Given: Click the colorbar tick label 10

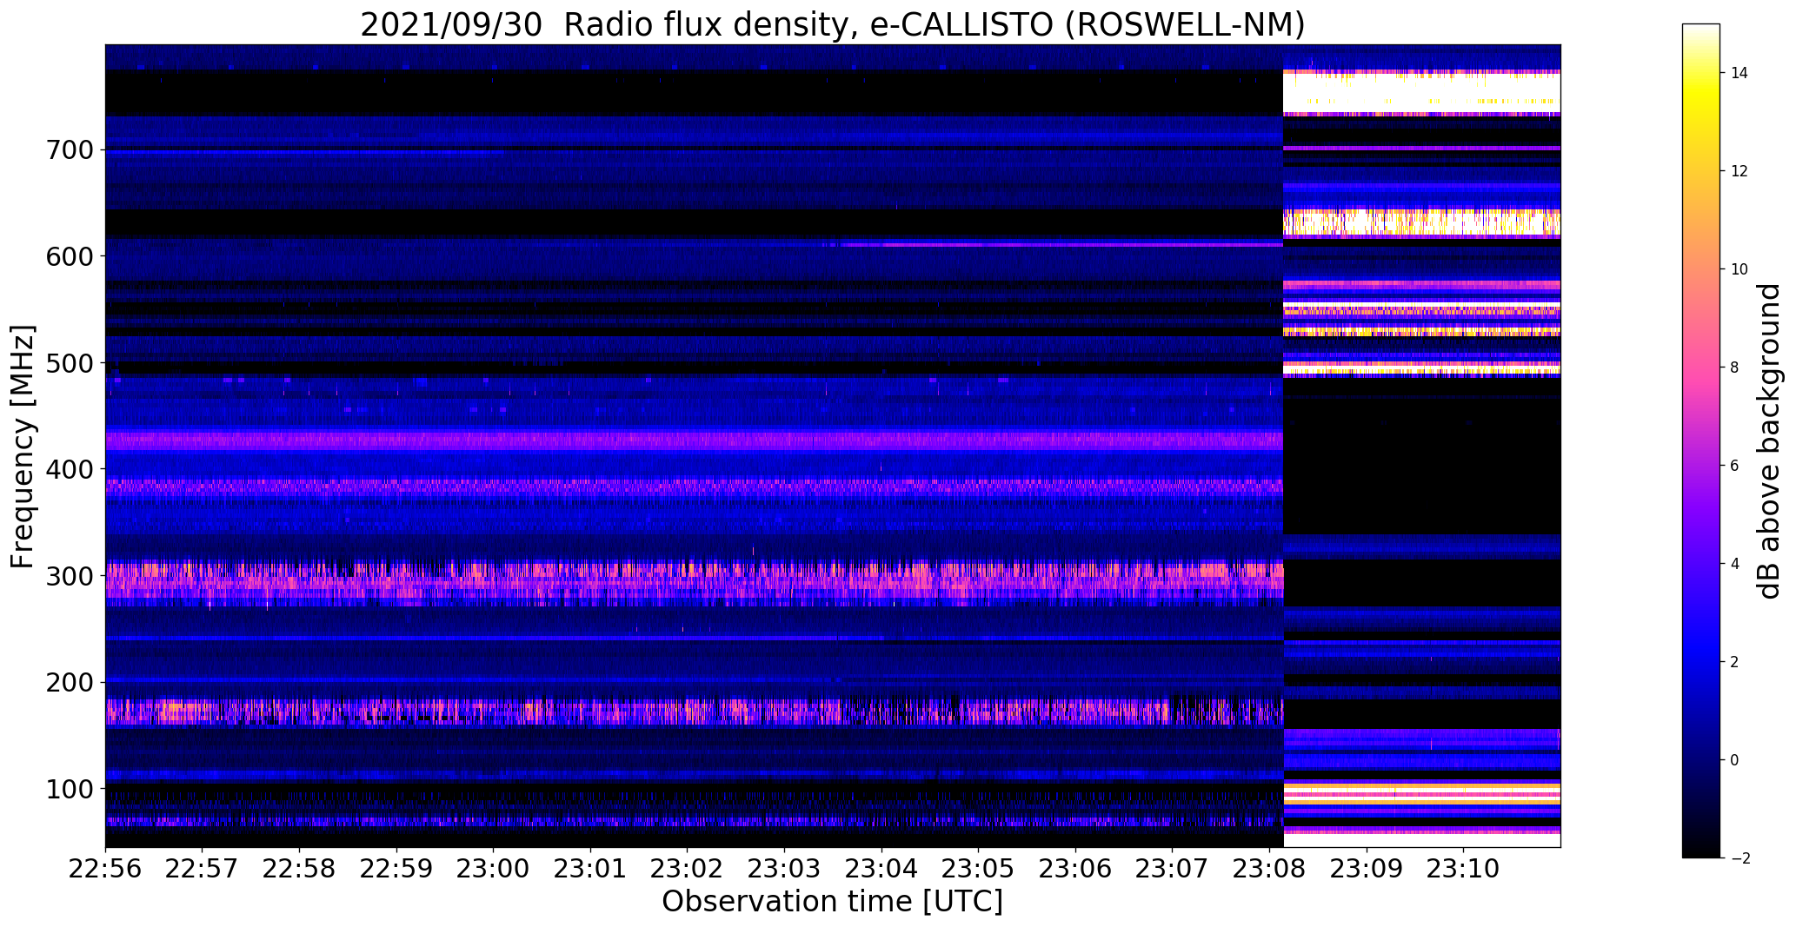Looking at the screenshot, I should point(1739,270).
